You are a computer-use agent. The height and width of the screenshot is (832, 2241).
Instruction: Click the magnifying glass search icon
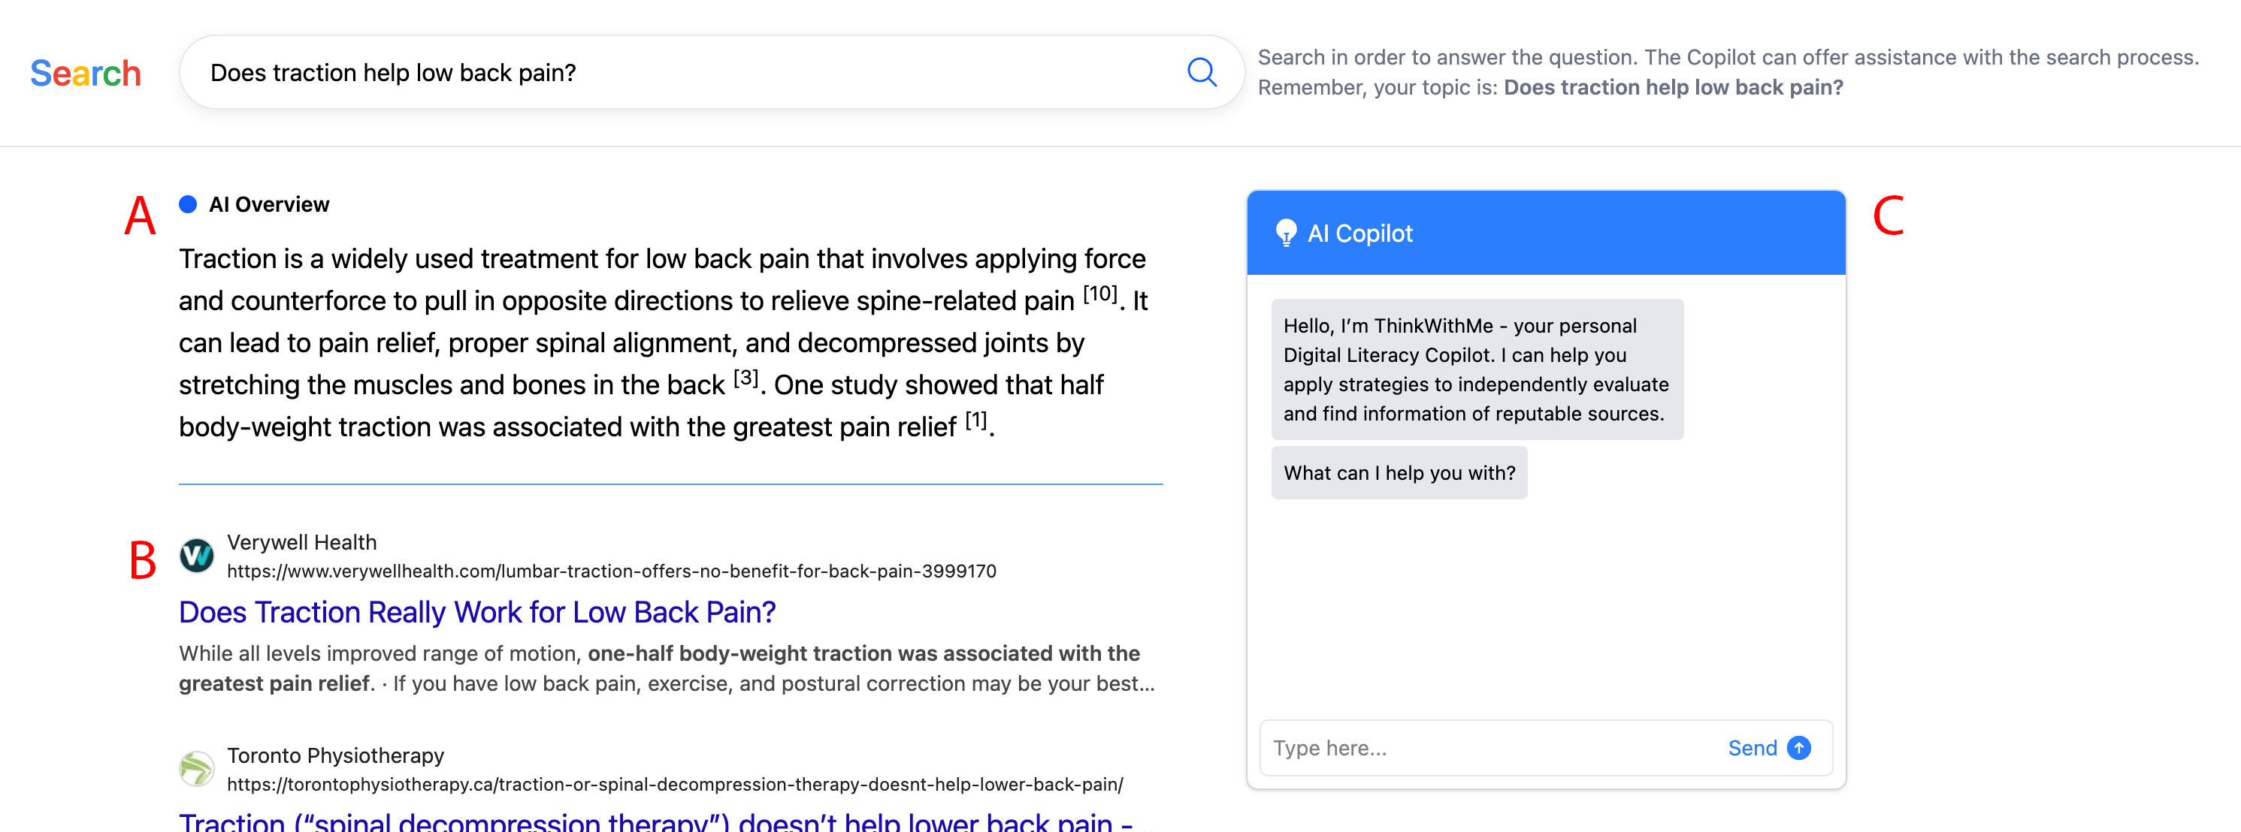tap(1202, 72)
